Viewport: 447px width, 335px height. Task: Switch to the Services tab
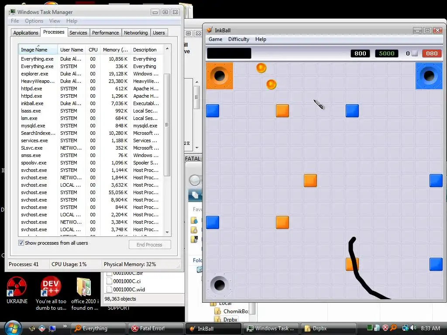coord(78,33)
